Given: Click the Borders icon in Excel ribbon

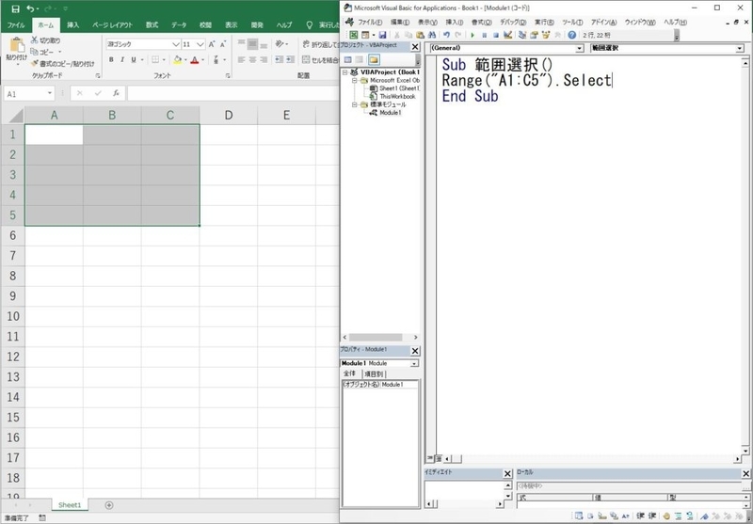Looking at the screenshot, I should click(155, 59).
